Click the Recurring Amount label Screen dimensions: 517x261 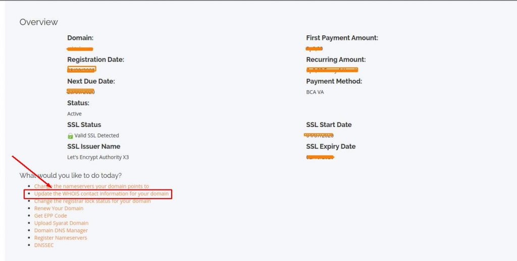pyautogui.click(x=336, y=59)
